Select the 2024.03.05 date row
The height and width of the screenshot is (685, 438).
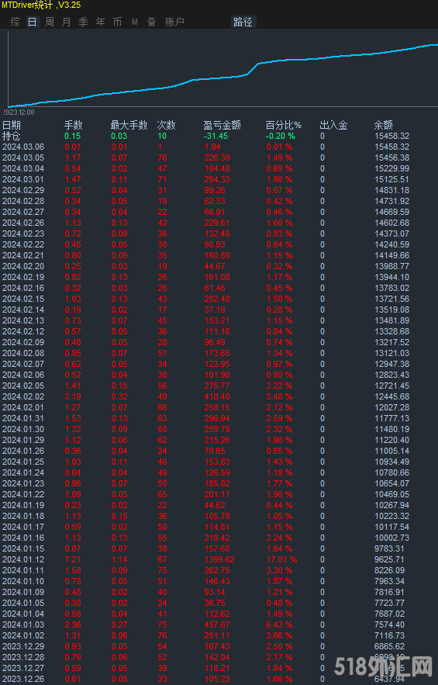click(23, 157)
